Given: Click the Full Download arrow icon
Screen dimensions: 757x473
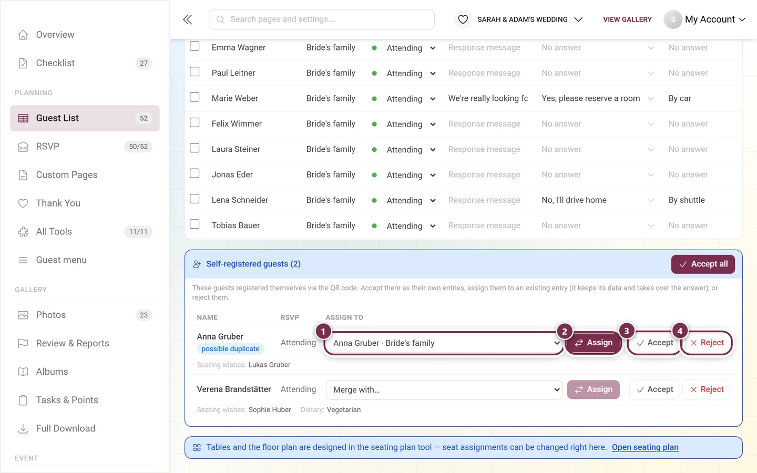Looking at the screenshot, I should tap(23, 429).
